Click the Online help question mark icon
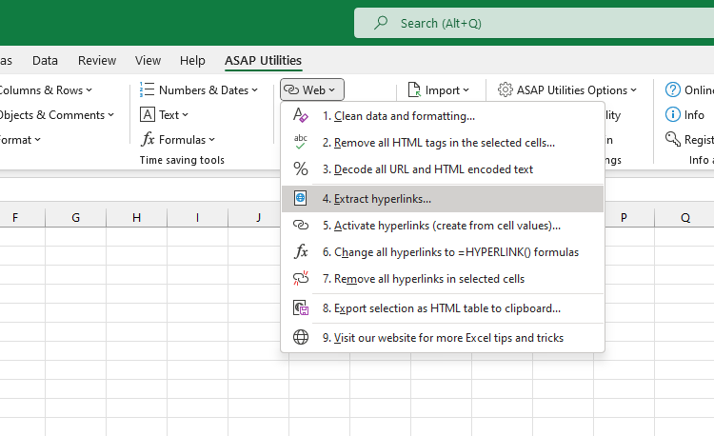The width and height of the screenshot is (714, 436). [672, 89]
